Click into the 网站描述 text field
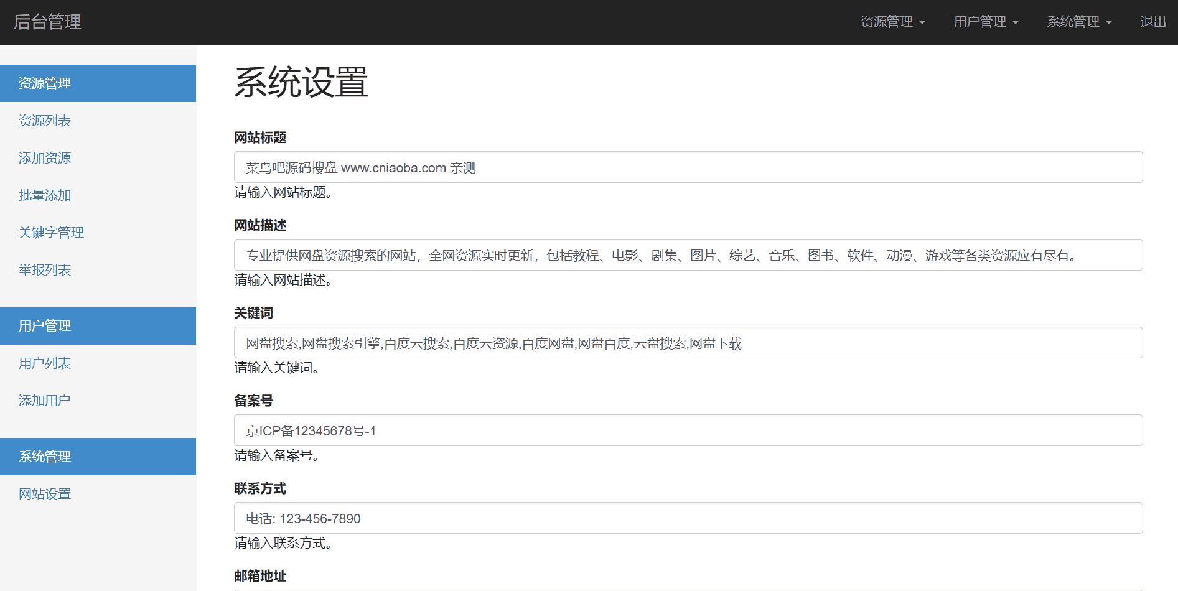 688,255
